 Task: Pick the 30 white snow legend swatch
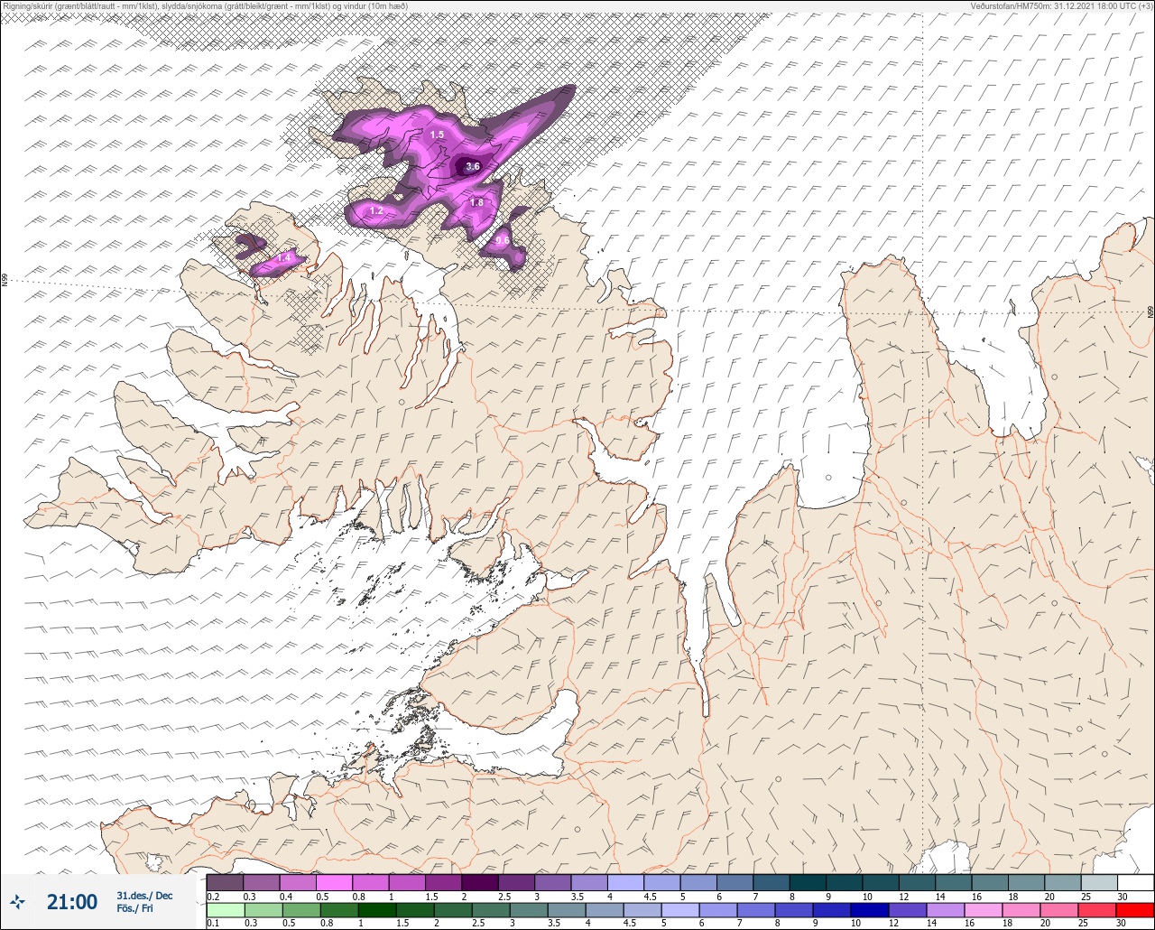[1135, 882]
